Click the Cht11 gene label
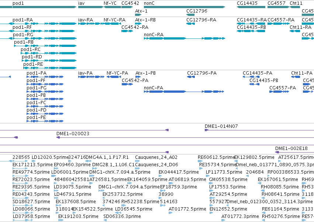Viewport: 314px width, 222px height. 296,3
